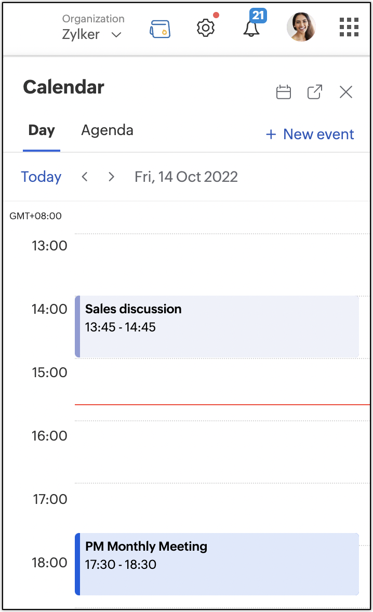Image resolution: width=373 pixels, height=612 pixels.
Task: Open the notifications bell with 21 badge
Action: (251, 29)
